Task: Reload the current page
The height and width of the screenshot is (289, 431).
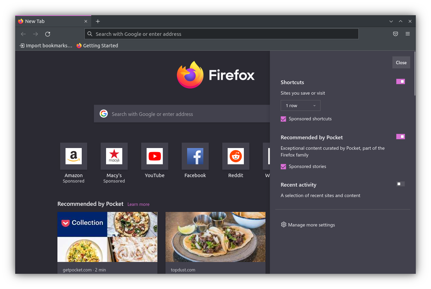Action: point(48,34)
